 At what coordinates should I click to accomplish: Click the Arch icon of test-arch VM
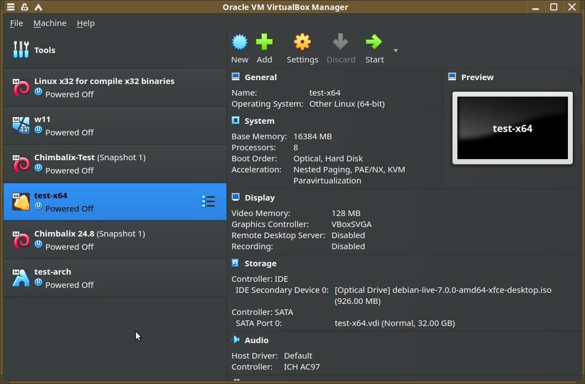(x=21, y=278)
